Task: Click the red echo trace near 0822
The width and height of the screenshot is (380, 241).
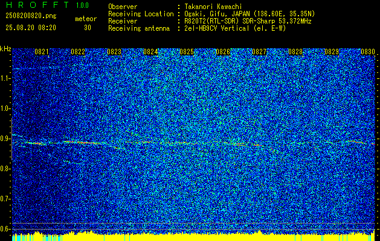Action: 81,142
